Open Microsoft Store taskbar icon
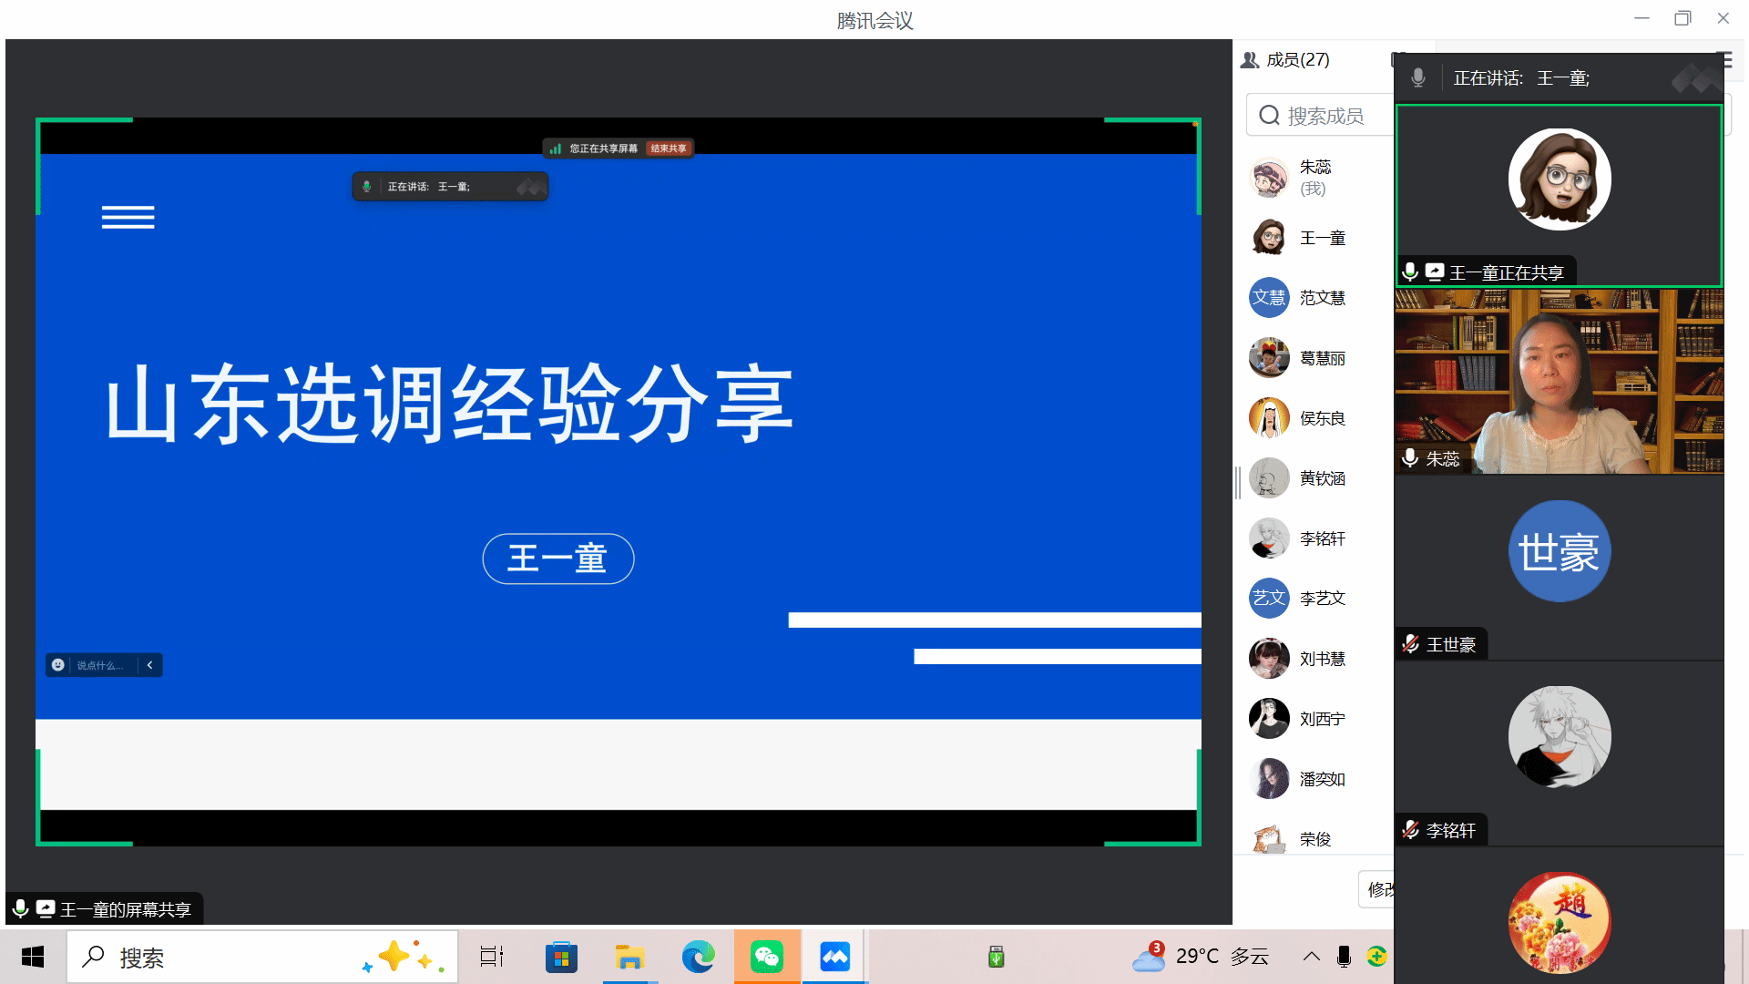Image resolution: width=1749 pixels, height=984 pixels. pos(561,957)
